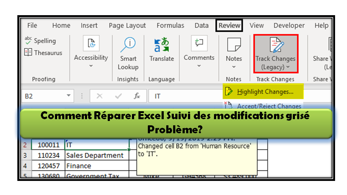Select Highlight Changes menu option
Image resolution: width=347 pixels, height=195 pixels.
point(265,92)
